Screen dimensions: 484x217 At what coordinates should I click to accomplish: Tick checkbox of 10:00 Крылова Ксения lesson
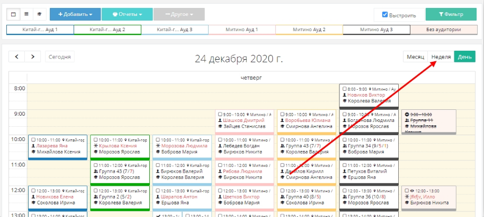[x=96, y=140]
